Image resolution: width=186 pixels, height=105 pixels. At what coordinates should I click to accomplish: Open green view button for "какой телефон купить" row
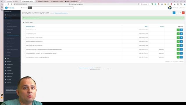point(178,34)
